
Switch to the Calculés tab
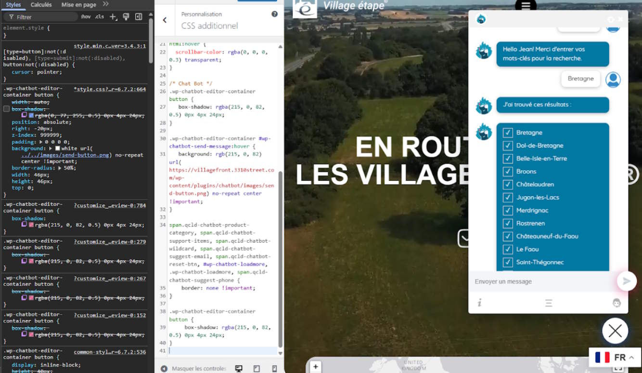[x=41, y=5]
